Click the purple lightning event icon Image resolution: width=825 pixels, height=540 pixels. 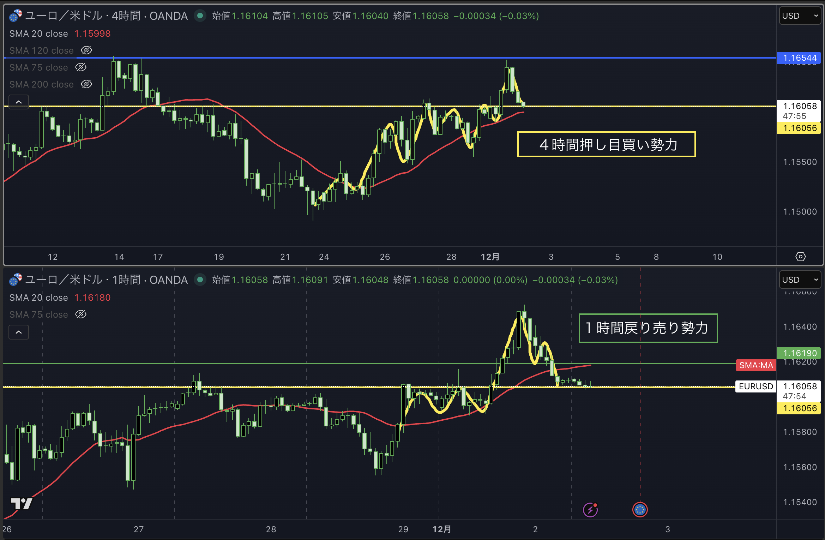590,510
